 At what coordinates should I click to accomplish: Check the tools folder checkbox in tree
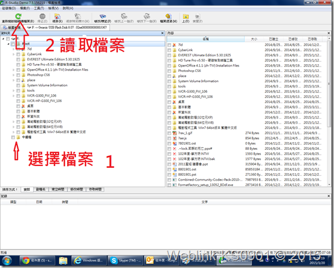coord(19,91)
